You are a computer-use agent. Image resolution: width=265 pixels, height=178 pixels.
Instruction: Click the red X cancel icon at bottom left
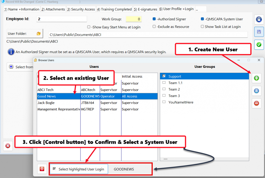pyautogui.click(x=8, y=146)
